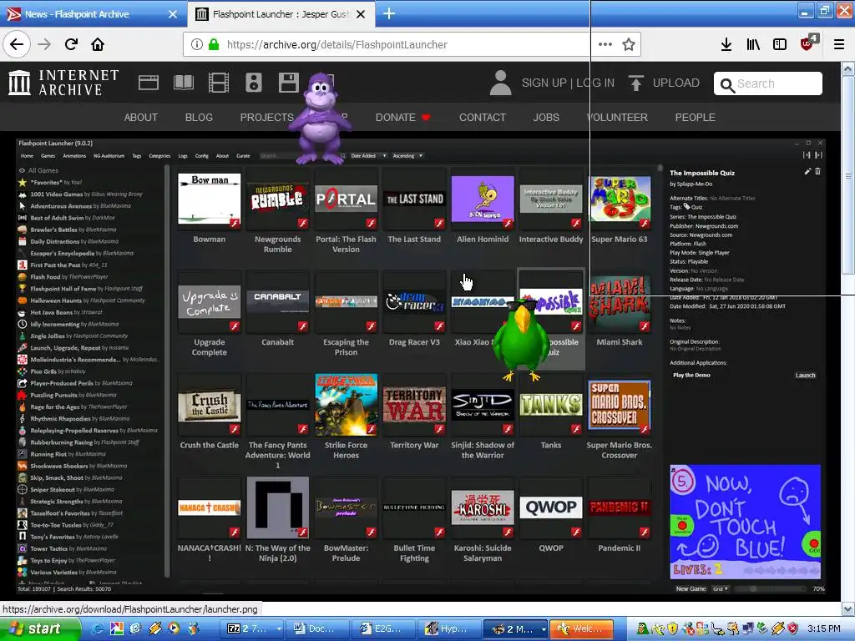Screen dimensions: 855x641
Task: Open the browser downloads panel
Action: (x=726, y=44)
